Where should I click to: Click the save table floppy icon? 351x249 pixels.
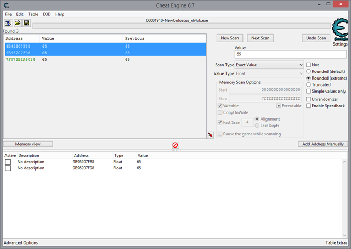[26, 24]
